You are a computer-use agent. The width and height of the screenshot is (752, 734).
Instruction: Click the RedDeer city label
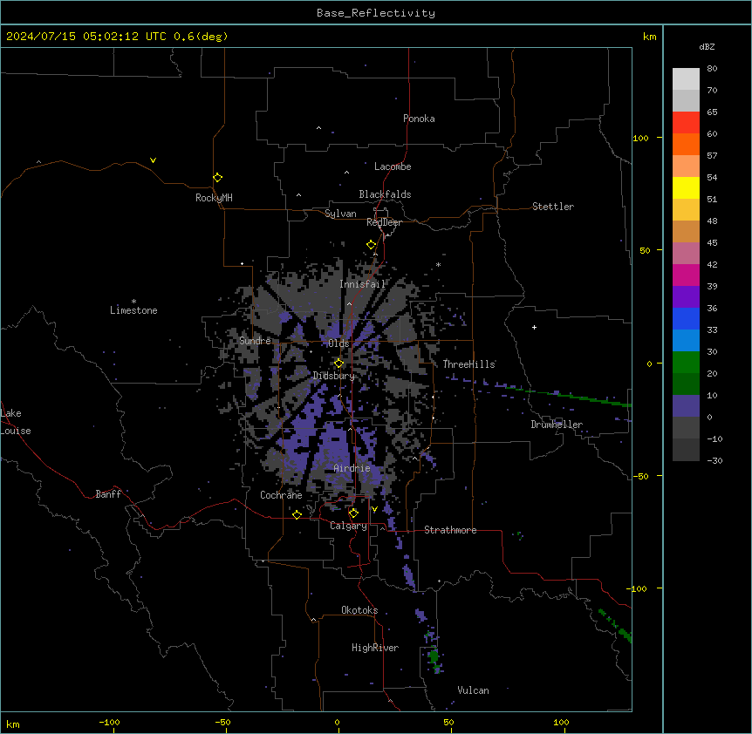[384, 222]
